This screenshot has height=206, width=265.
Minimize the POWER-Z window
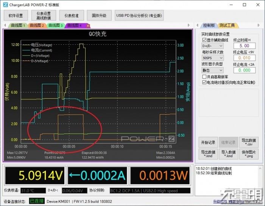231,5
